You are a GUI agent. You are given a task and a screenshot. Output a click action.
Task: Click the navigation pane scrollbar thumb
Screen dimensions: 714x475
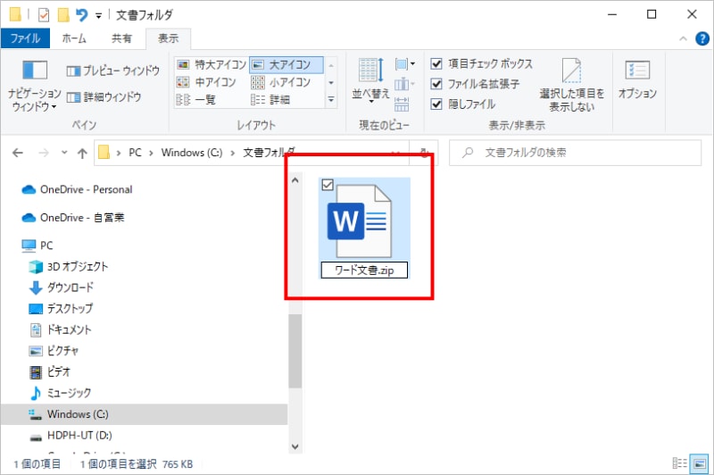(x=295, y=351)
